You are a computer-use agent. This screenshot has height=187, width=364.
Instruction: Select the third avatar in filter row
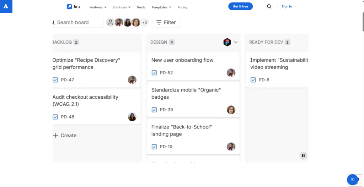tap(136, 22)
